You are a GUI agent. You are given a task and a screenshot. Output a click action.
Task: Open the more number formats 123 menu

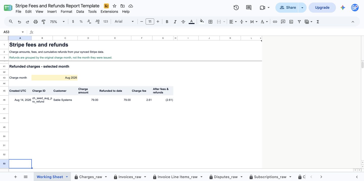106,22
